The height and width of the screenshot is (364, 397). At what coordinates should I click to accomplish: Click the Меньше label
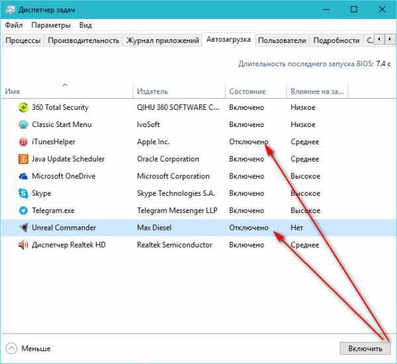36,349
